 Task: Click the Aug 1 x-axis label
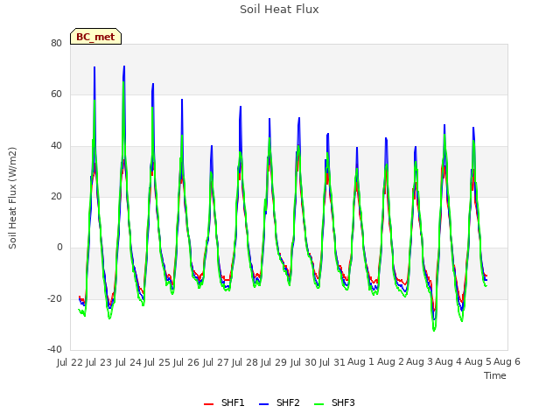tap(361, 362)
